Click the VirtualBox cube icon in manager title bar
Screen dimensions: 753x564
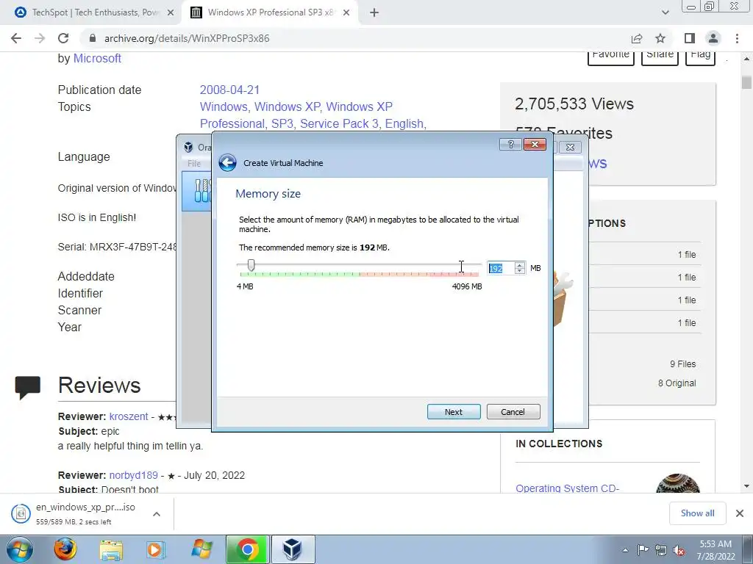tap(188, 147)
